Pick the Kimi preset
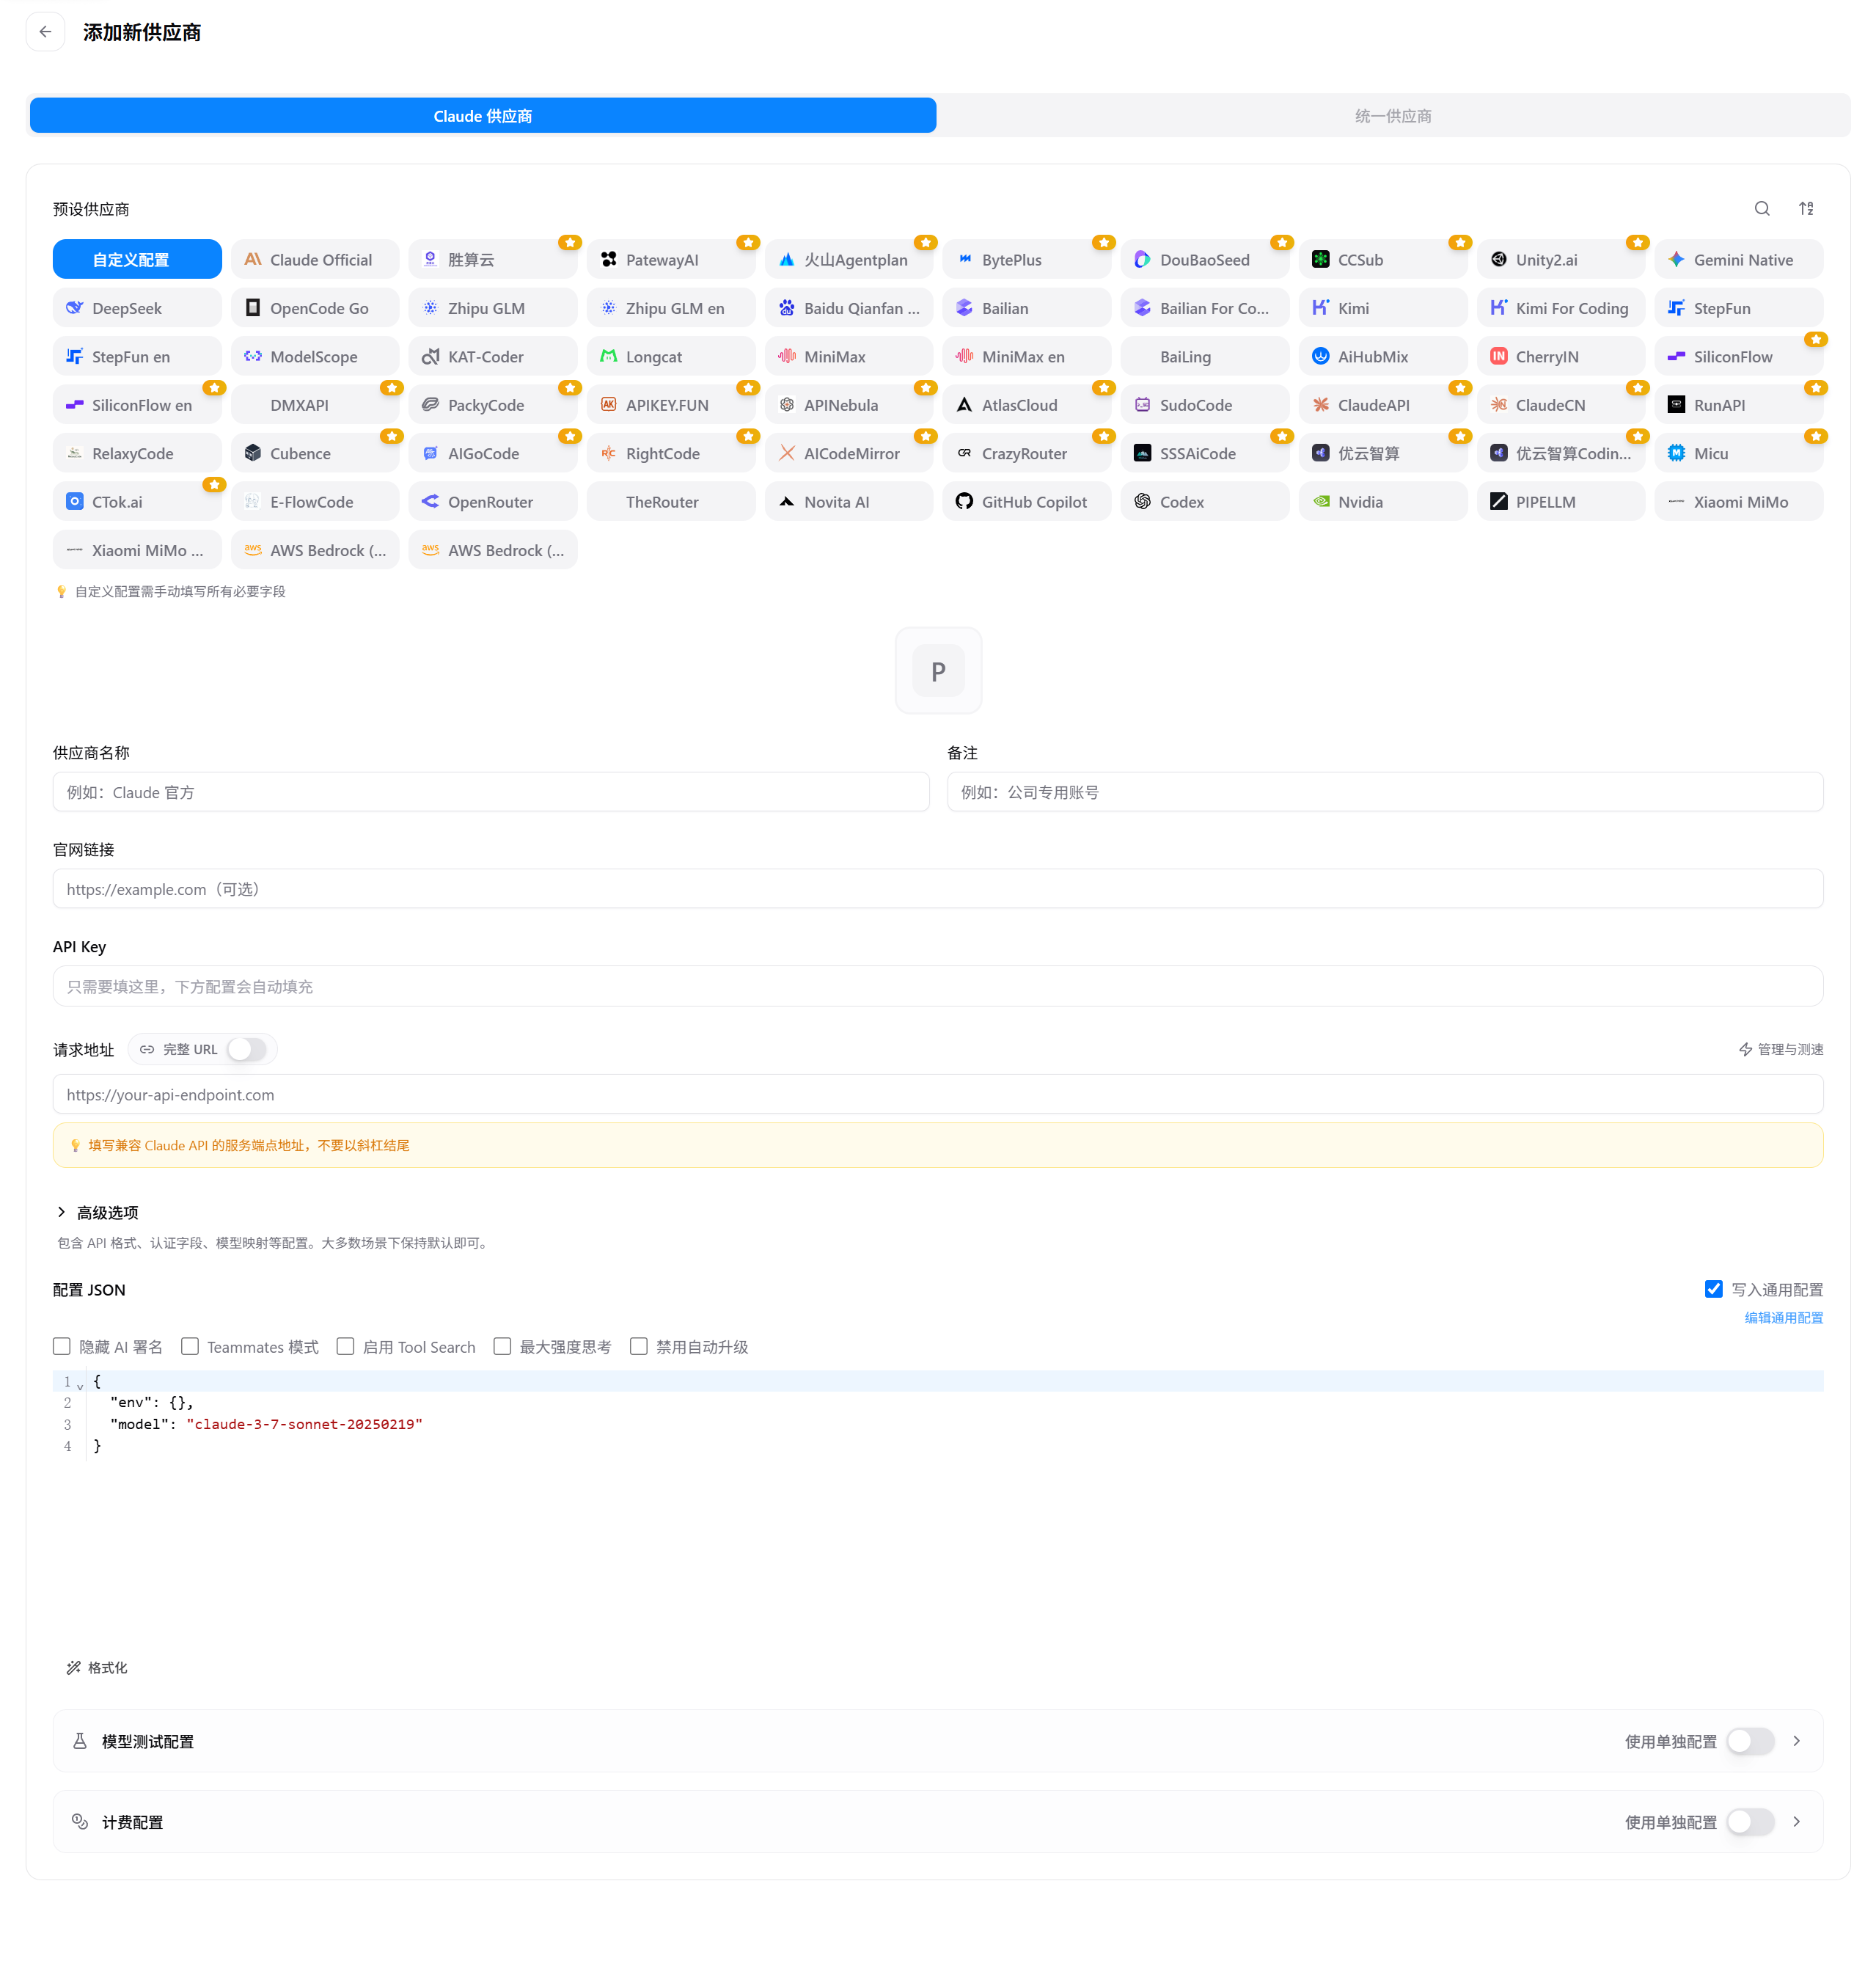 1383,308
